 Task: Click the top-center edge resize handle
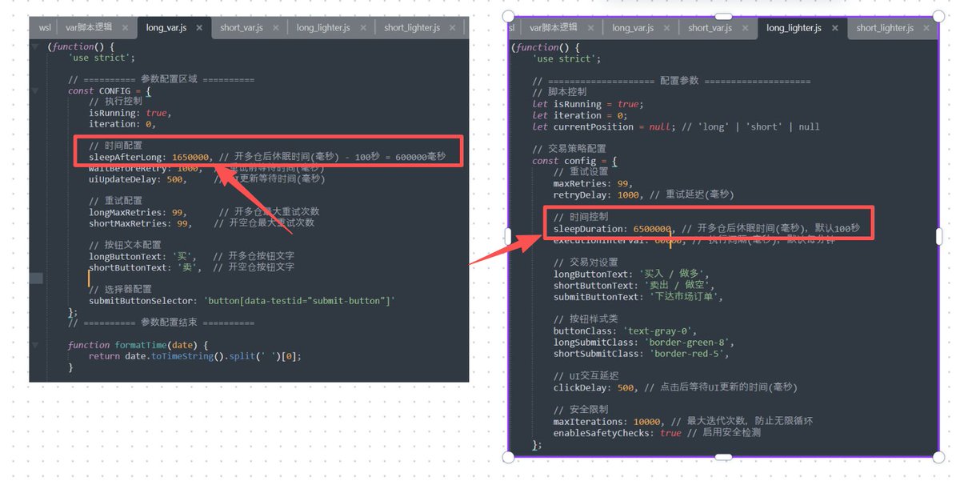coord(723,17)
